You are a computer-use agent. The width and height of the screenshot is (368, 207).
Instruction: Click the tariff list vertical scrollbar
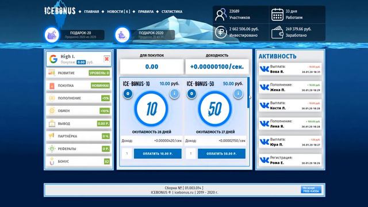248,93
